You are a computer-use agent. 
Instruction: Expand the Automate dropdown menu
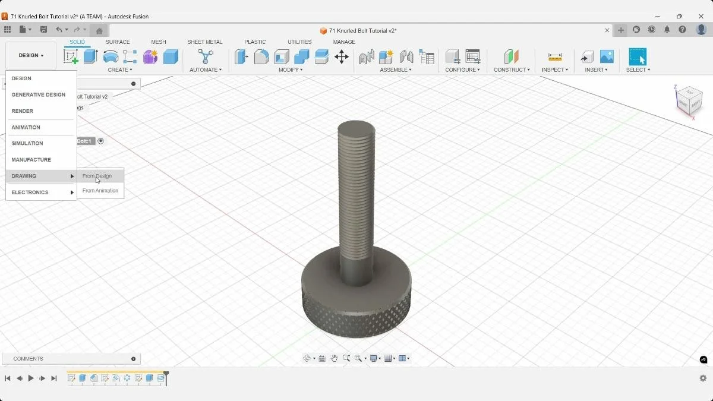point(206,70)
